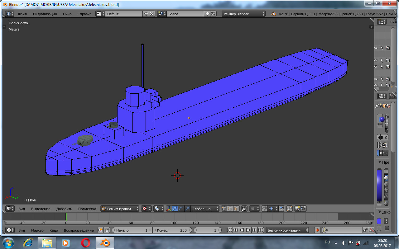Click Выделение in the 3D view header

tap(41, 209)
